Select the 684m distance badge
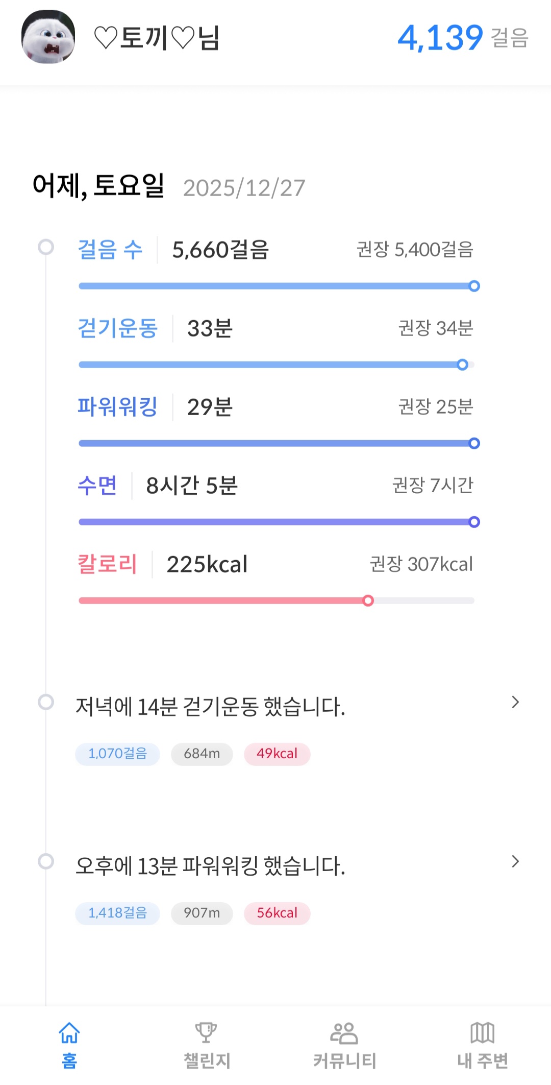The image size is (551, 1085). pyautogui.click(x=202, y=754)
